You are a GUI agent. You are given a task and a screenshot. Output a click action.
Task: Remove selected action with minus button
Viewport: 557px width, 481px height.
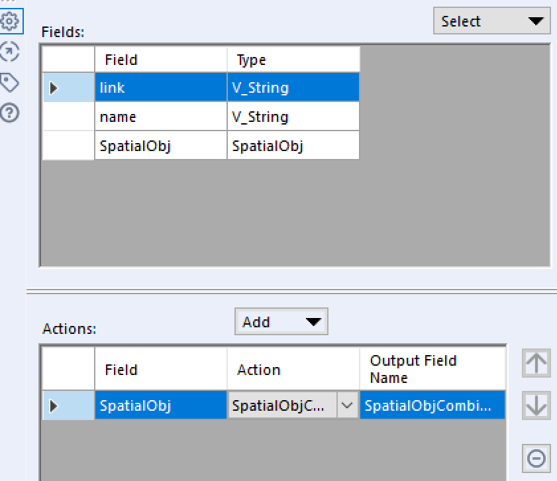coord(536,458)
